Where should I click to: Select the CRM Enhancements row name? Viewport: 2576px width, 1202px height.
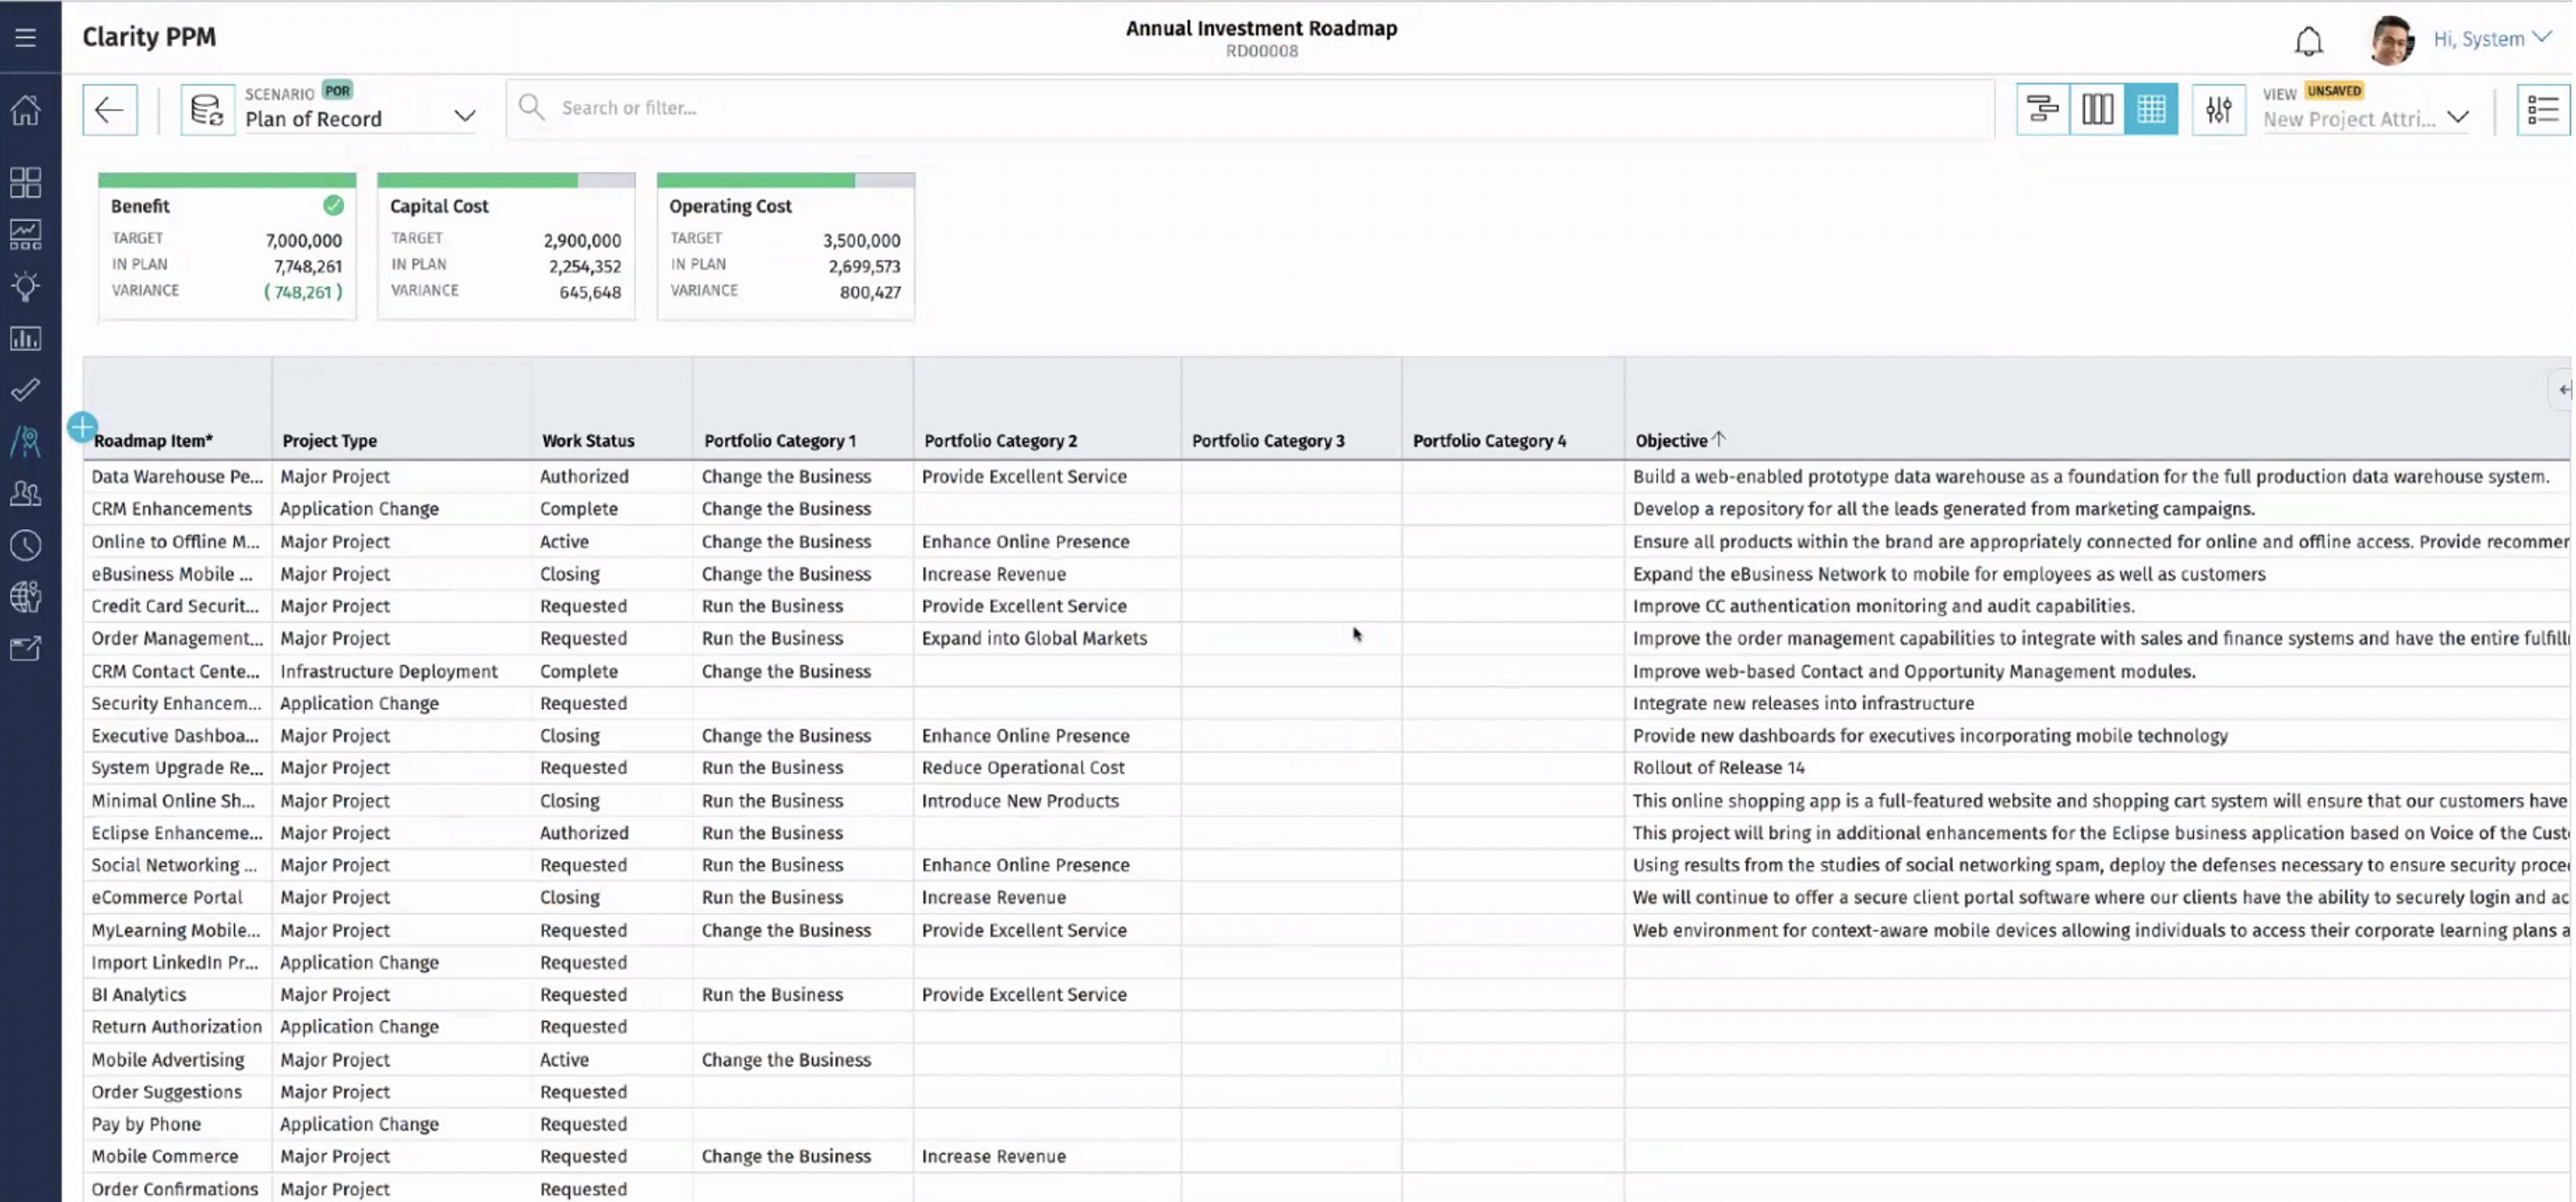(172, 509)
